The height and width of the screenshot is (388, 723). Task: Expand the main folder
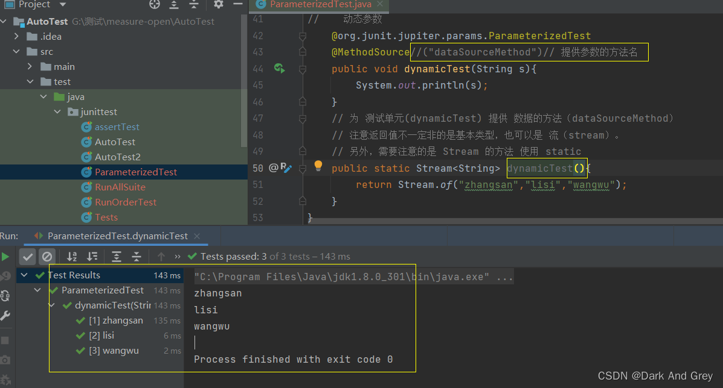[30, 66]
